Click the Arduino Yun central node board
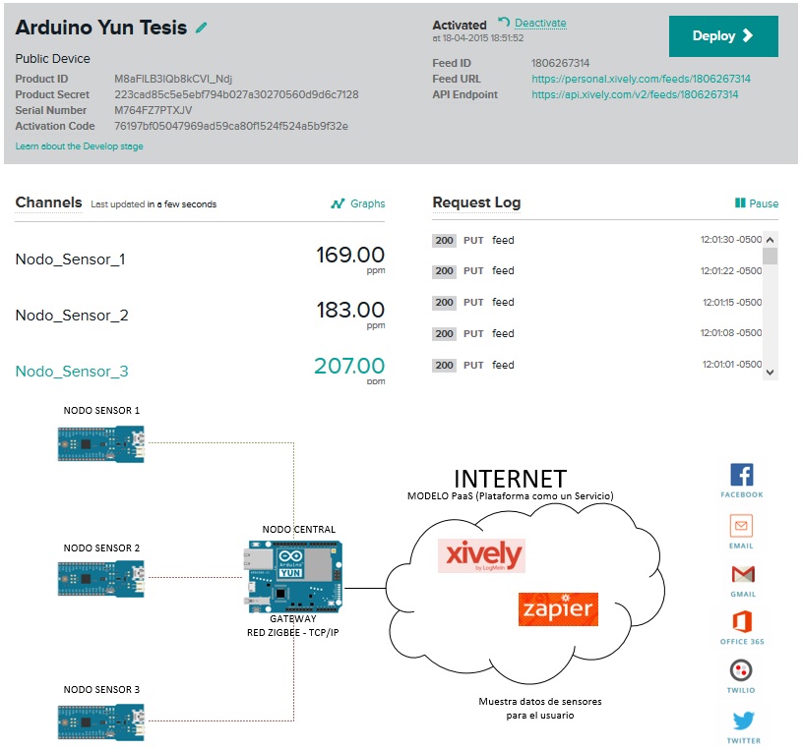 tap(293, 577)
